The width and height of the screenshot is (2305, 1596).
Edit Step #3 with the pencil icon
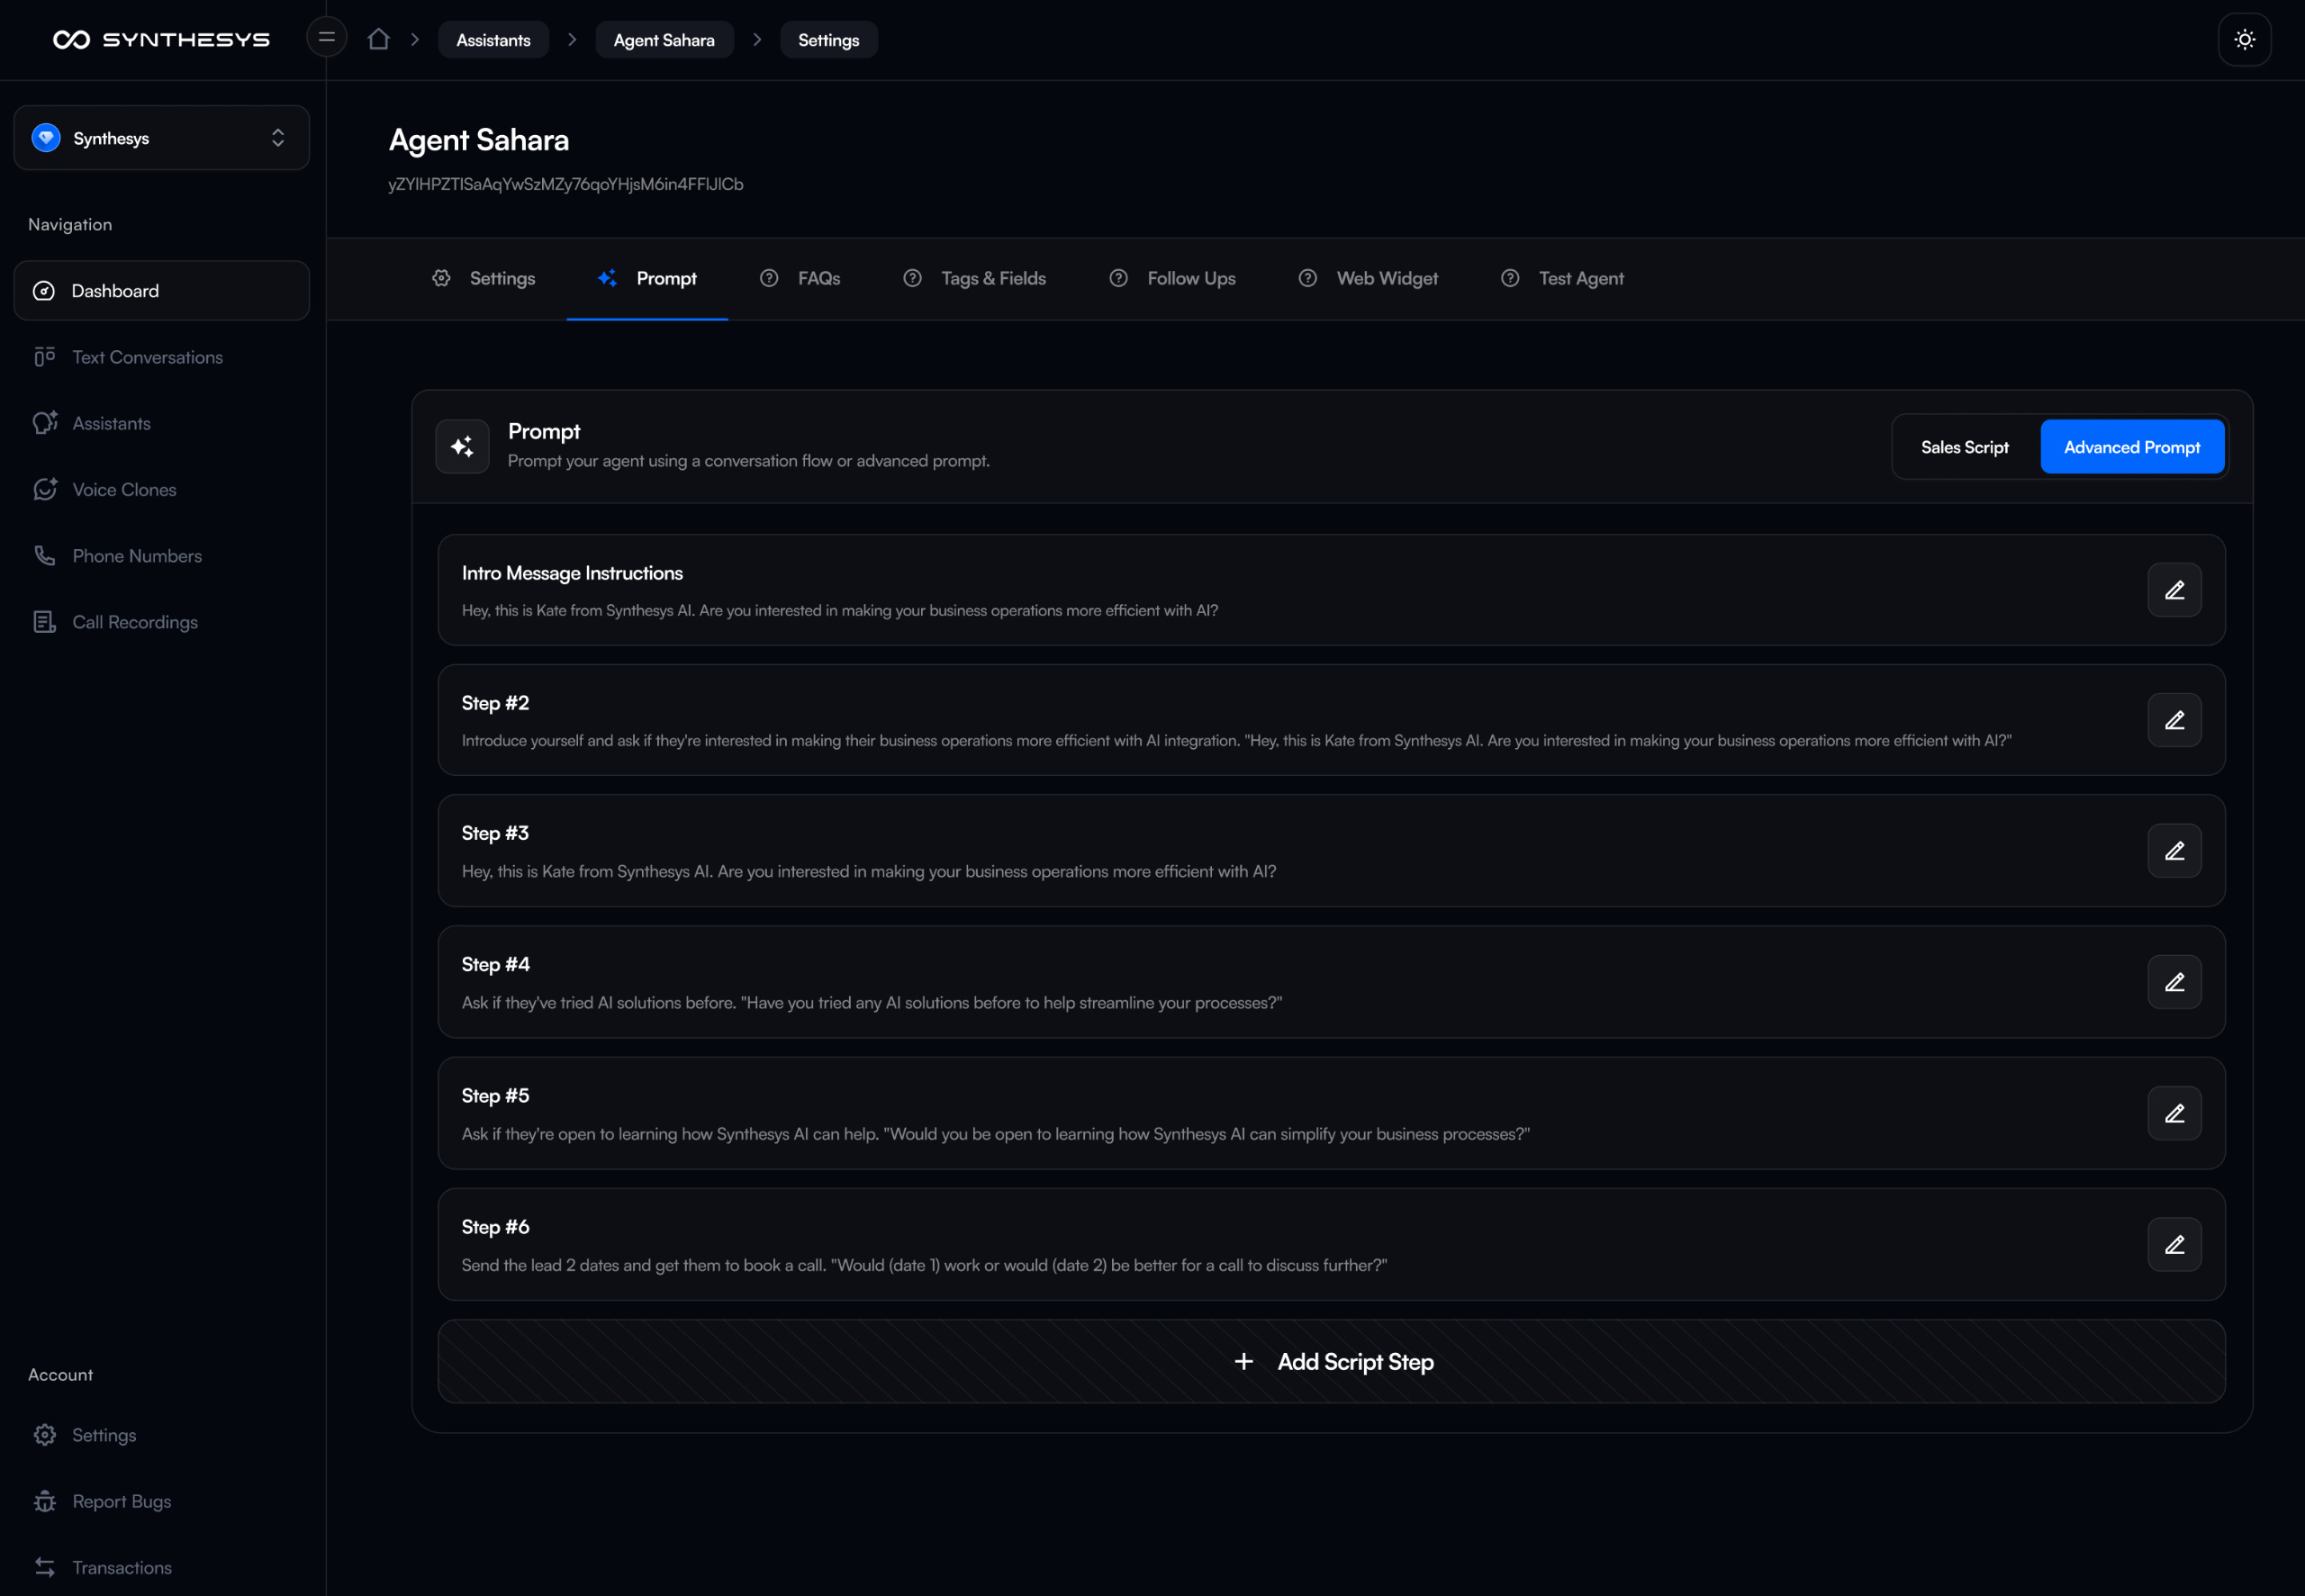[x=2174, y=851]
